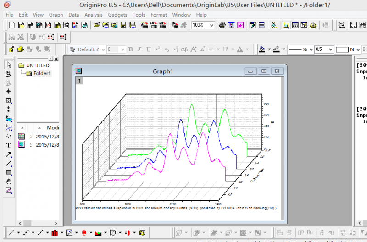Expand the column plot type arrow
Screen dimensions: 367x242
[x=62, y=233]
